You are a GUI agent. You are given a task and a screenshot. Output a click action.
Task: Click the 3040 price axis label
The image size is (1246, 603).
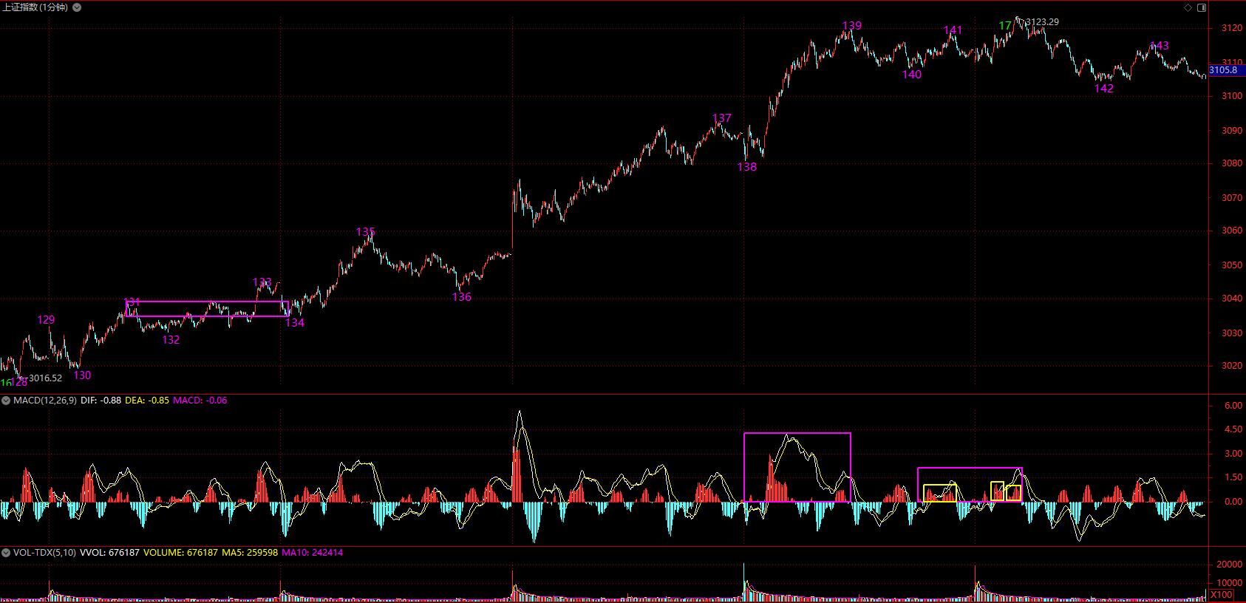[x=1233, y=299]
